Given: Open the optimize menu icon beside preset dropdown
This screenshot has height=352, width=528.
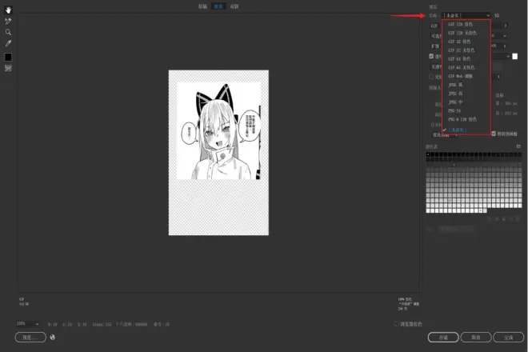Looking at the screenshot, I should pyautogui.click(x=497, y=15).
